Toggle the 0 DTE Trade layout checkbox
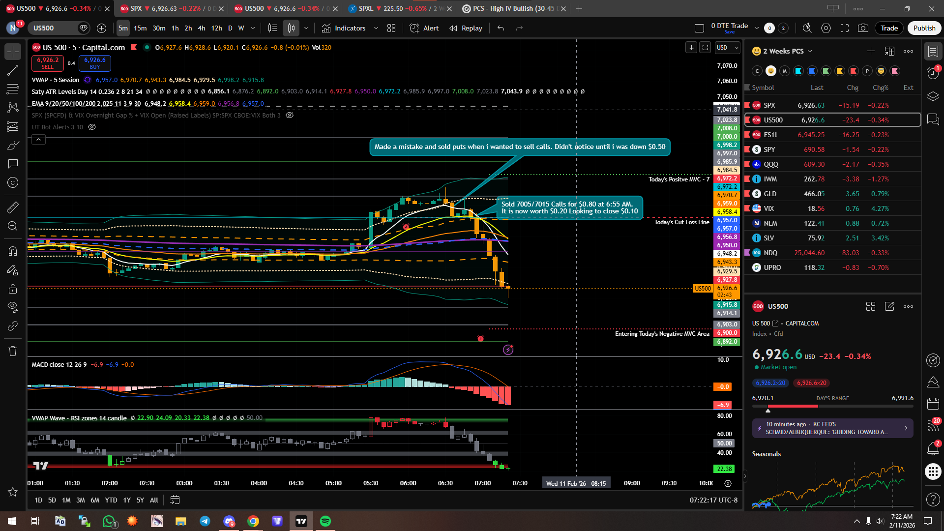 coord(699,28)
